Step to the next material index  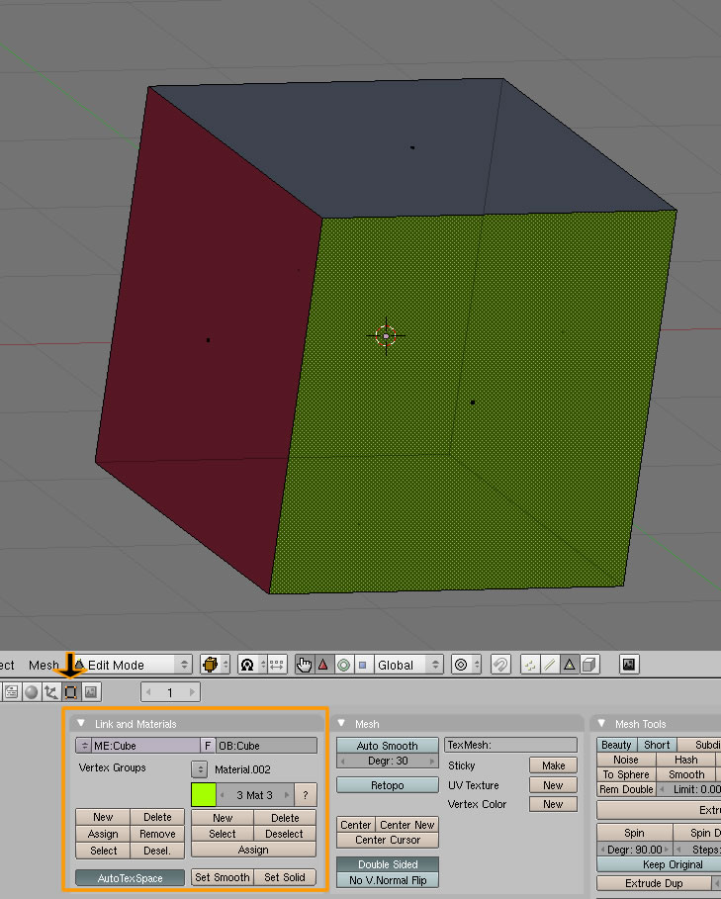pyautogui.click(x=287, y=794)
